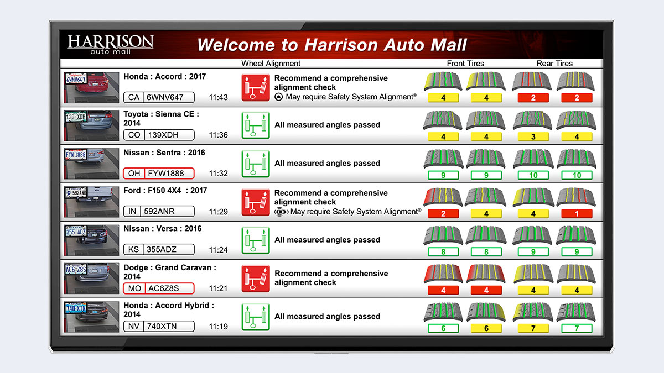Viewport: 664px width, 373px height.
Task: Click the 11:21 timestamp
Action: click(x=218, y=288)
